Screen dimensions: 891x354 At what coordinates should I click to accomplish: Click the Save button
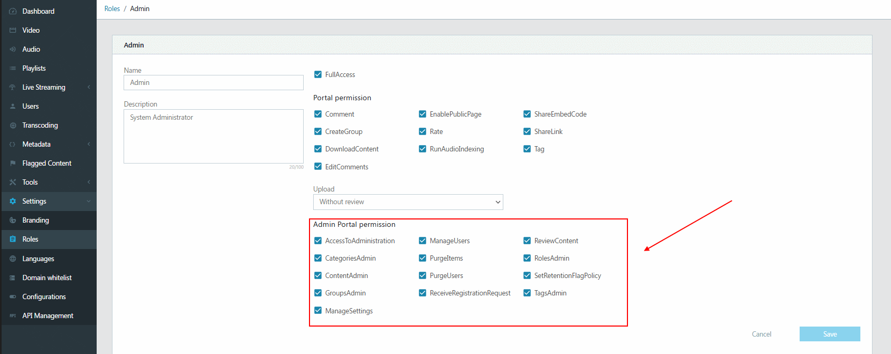tap(830, 334)
